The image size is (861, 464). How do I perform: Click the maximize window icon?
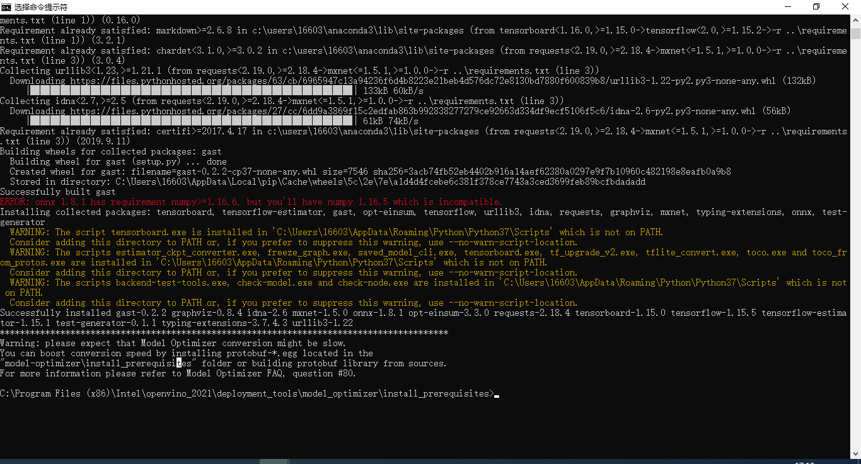(x=816, y=6)
